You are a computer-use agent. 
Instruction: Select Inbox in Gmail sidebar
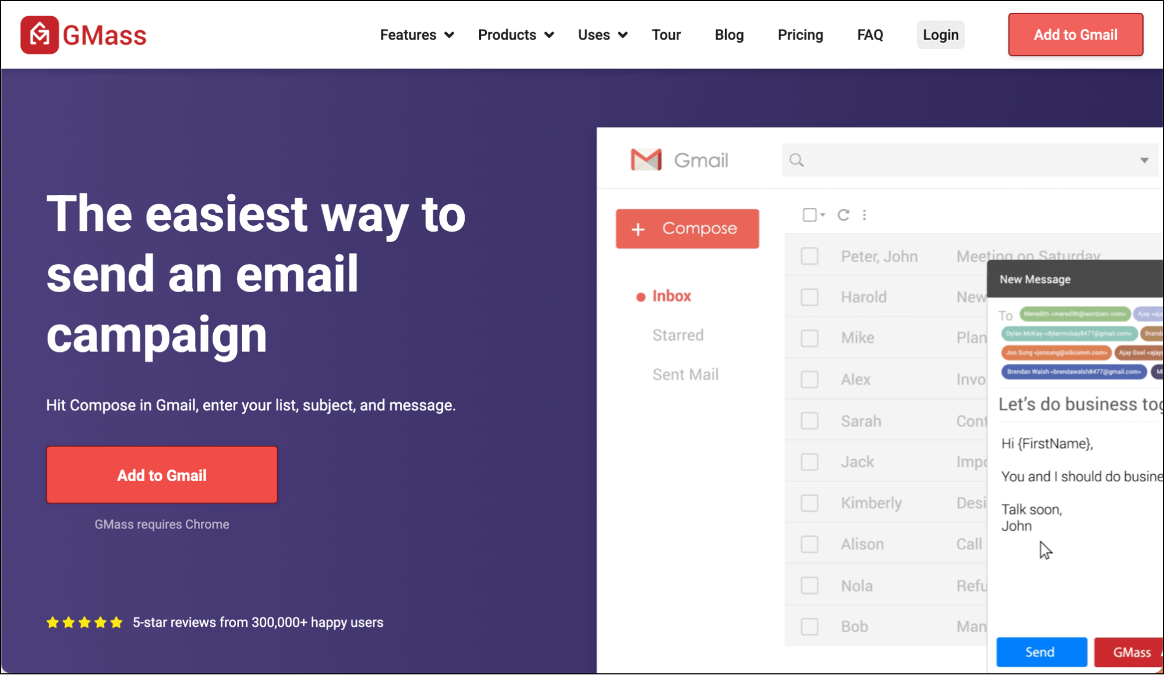(671, 296)
